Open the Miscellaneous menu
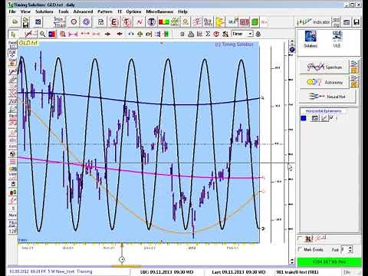The image size is (368, 276). click(x=159, y=11)
